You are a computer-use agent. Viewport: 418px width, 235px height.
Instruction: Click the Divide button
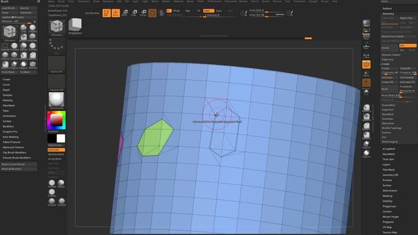click(x=389, y=48)
